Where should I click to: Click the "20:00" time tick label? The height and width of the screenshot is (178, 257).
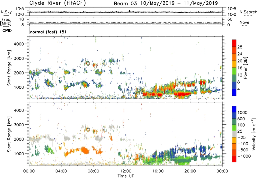point(190,171)
